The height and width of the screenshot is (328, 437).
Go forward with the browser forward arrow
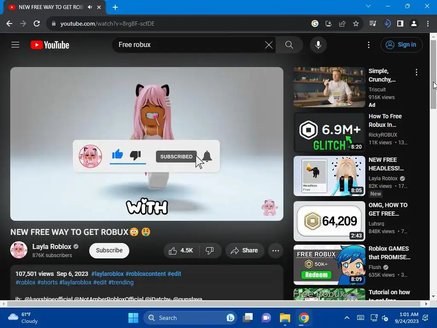tap(23, 24)
